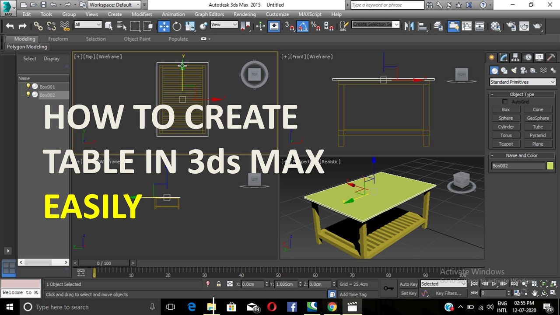This screenshot has height=315, width=560.
Task: Open the Hierarchy command panel tab
Action: pyautogui.click(x=516, y=57)
